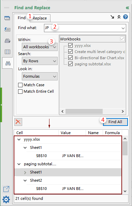Image resolution: width=132 pixels, height=206 pixels.
Task: Open the settings gear icon
Action: [6, 200]
